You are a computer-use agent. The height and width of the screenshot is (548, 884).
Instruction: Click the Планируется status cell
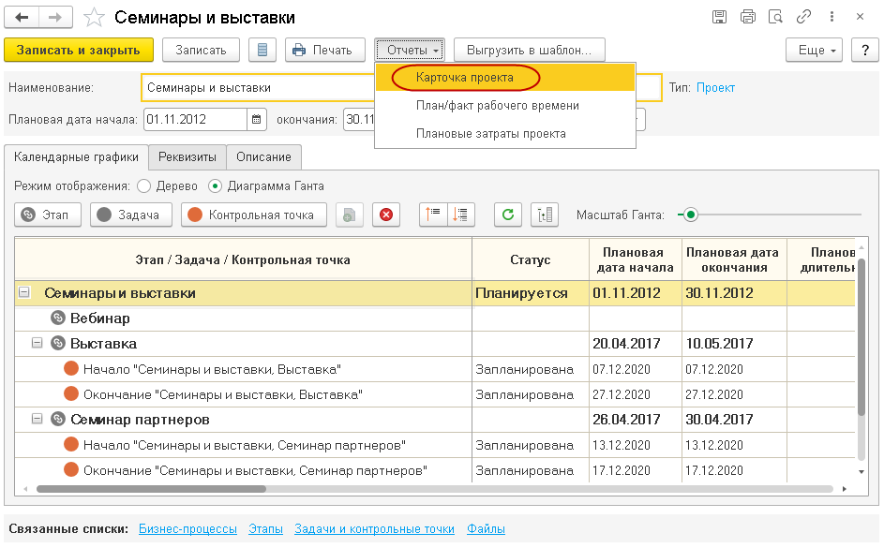(530, 293)
